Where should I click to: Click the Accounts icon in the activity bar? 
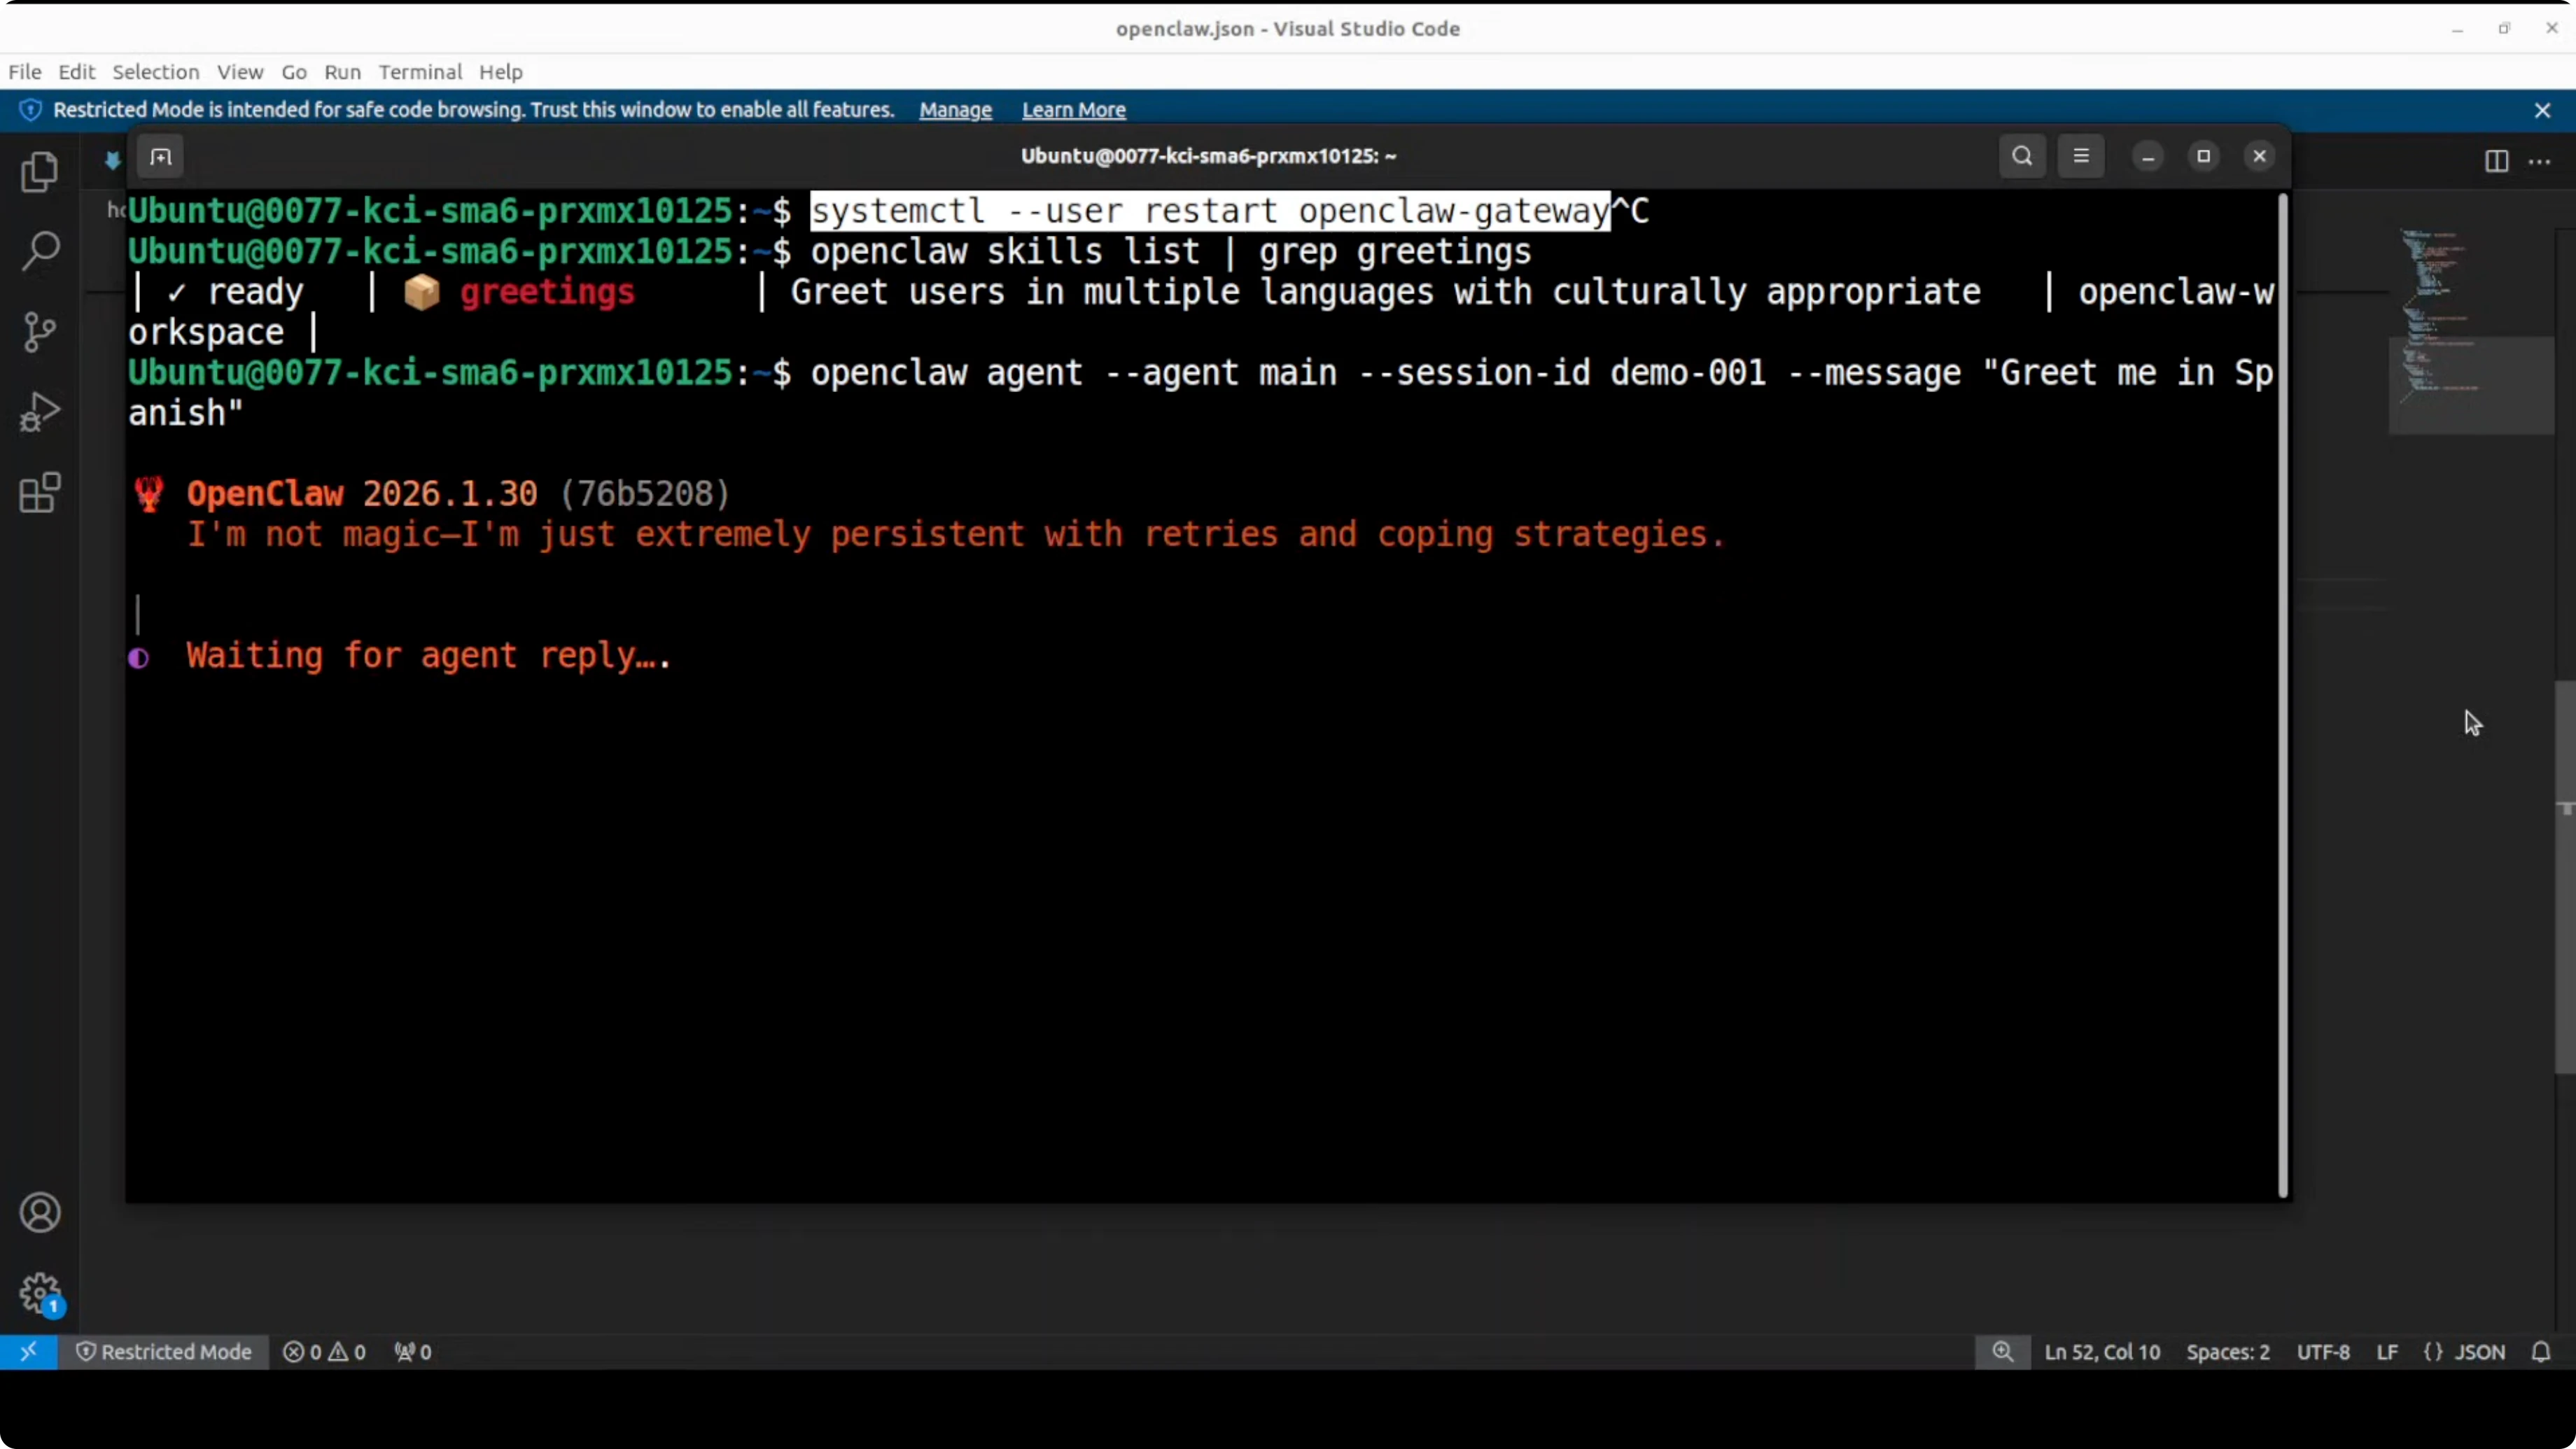point(40,1212)
